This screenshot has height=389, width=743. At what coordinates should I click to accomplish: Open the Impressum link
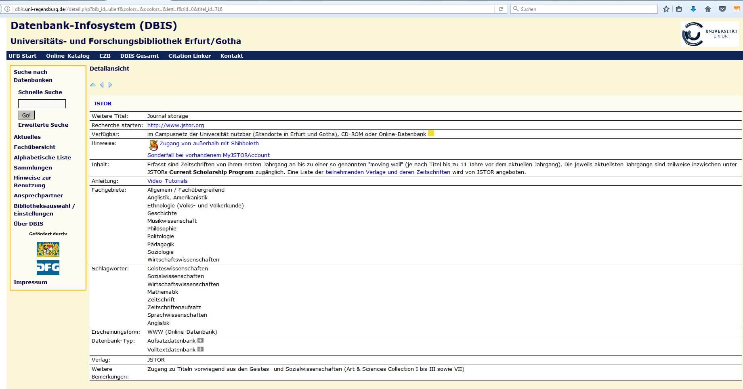pyautogui.click(x=30, y=282)
